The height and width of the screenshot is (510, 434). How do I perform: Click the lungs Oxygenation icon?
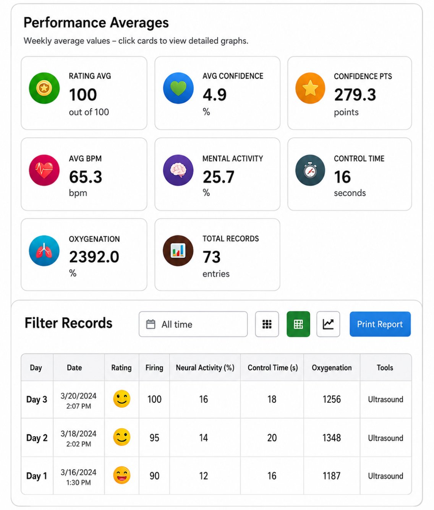(x=44, y=251)
